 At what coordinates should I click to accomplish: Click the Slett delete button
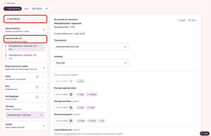point(192,20)
